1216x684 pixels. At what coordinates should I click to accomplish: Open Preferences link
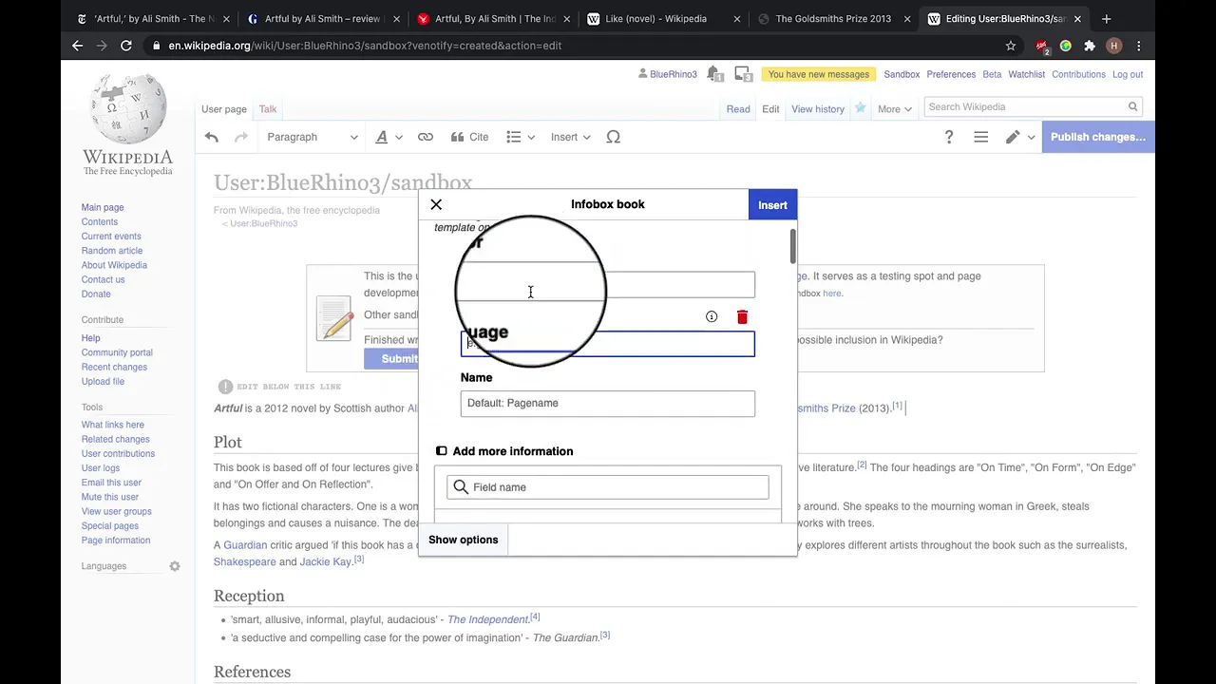tap(951, 74)
